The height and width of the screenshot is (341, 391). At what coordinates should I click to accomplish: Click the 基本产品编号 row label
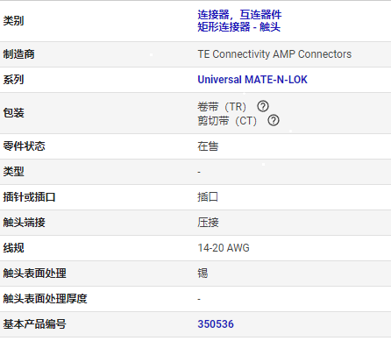coord(34,324)
